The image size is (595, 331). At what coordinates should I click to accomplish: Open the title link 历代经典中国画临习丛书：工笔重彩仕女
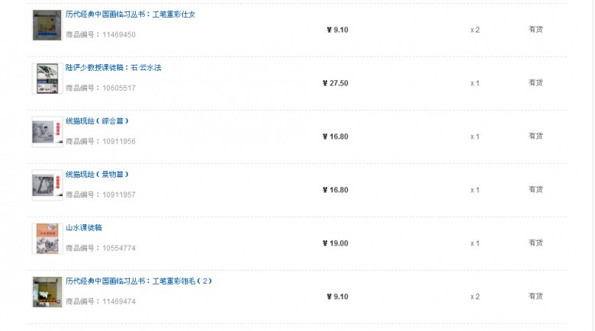coord(130,14)
